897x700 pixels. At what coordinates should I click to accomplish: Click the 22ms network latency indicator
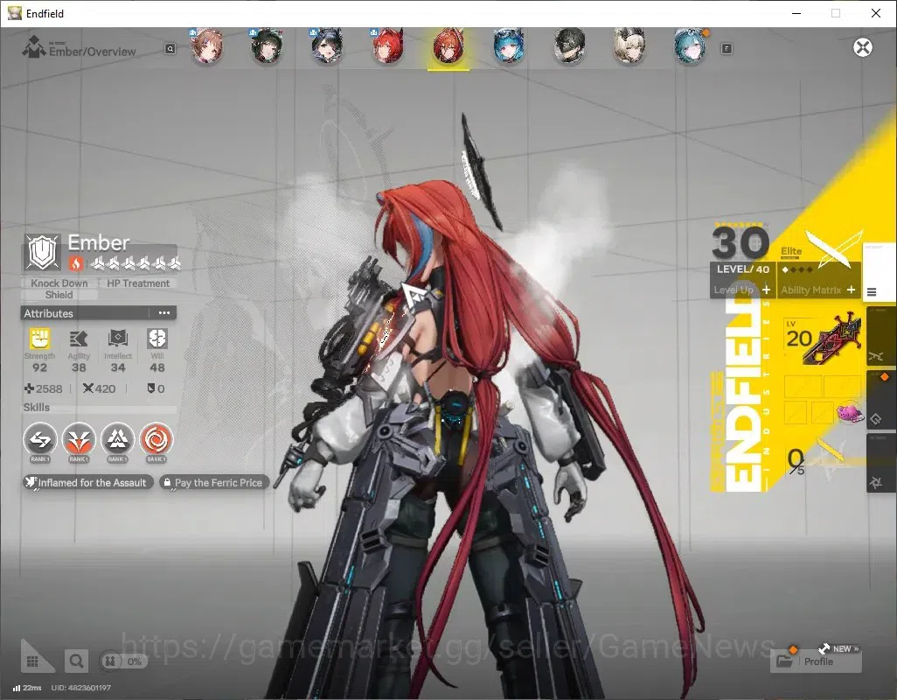pyautogui.click(x=27, y=688)
